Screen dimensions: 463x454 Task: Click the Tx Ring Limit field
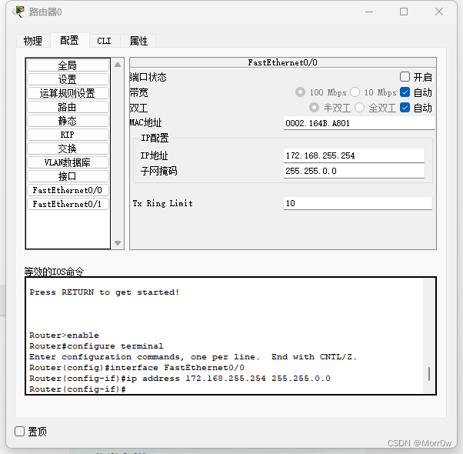[358, 203]
